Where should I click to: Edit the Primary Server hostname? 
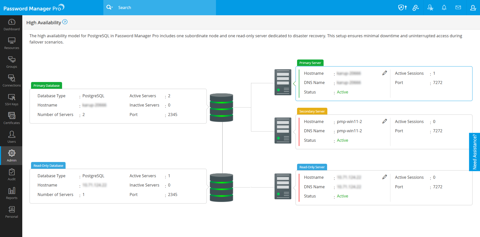[385, 73]
